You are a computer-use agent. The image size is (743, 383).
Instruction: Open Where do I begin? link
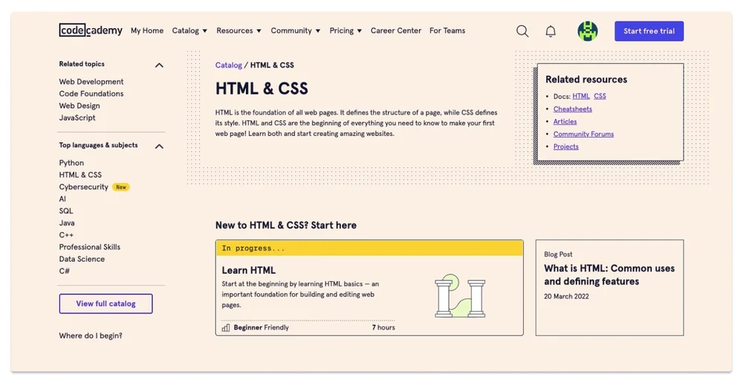tap(91, 335)
